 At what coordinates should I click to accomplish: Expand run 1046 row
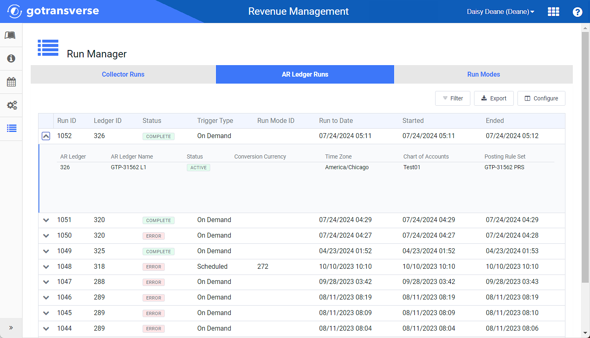46,297
